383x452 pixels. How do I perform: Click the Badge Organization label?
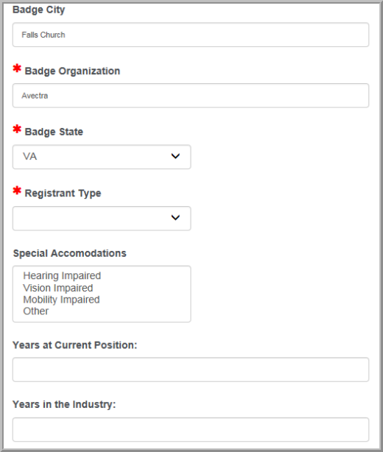(72, 71)
